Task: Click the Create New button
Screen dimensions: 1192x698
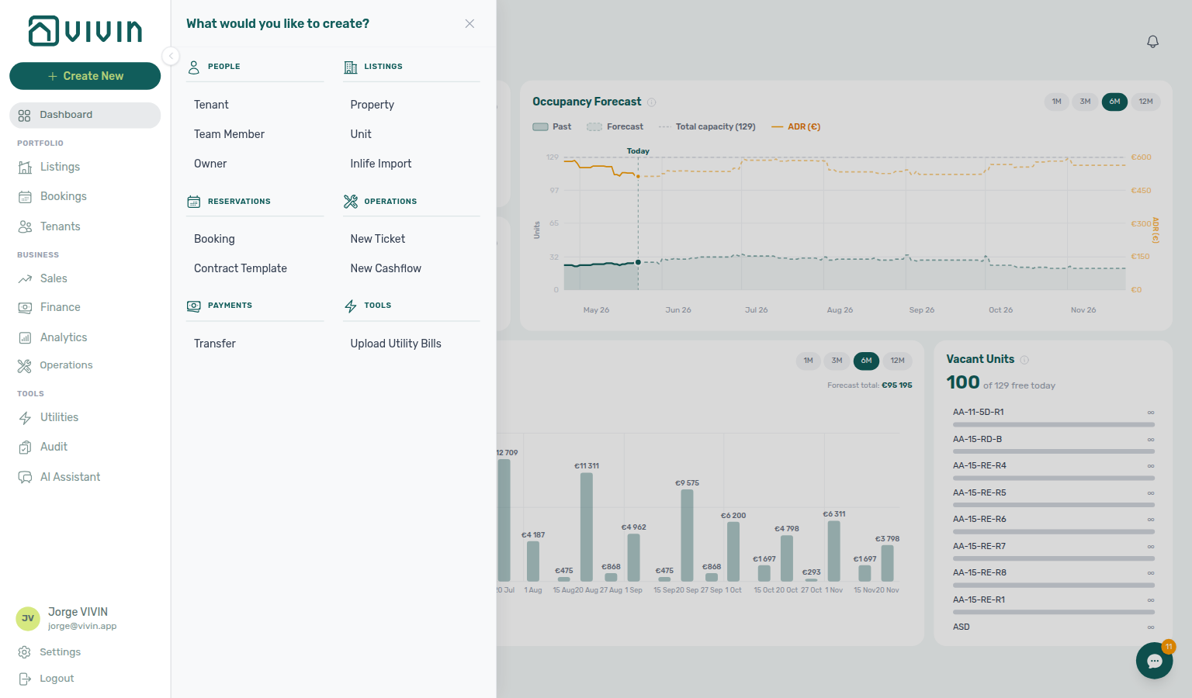Action: [85, 76]
